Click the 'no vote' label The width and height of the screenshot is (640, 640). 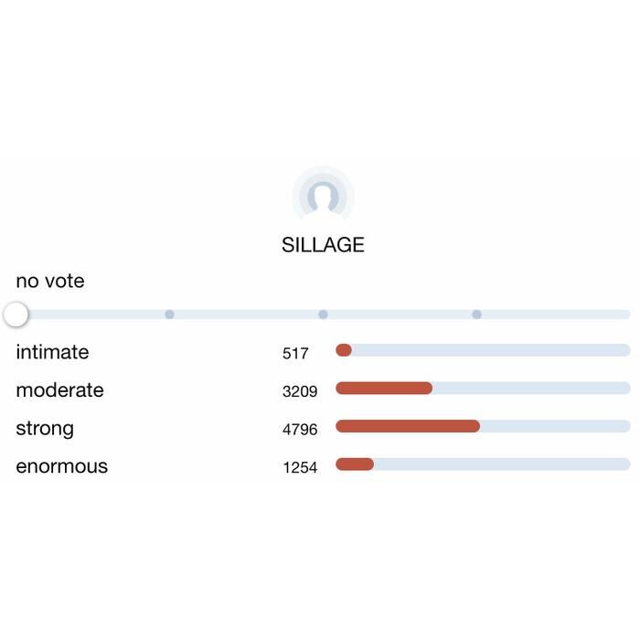tap(50, 281)
